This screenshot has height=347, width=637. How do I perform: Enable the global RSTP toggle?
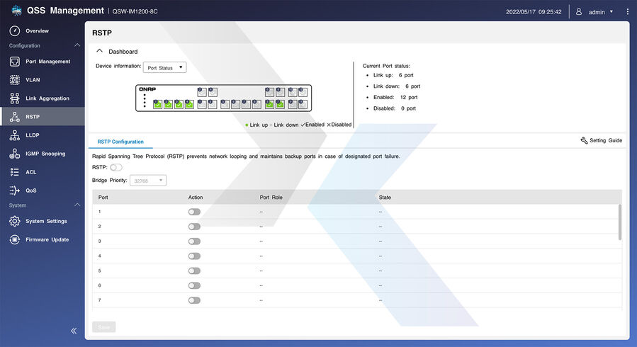point(116,168)
